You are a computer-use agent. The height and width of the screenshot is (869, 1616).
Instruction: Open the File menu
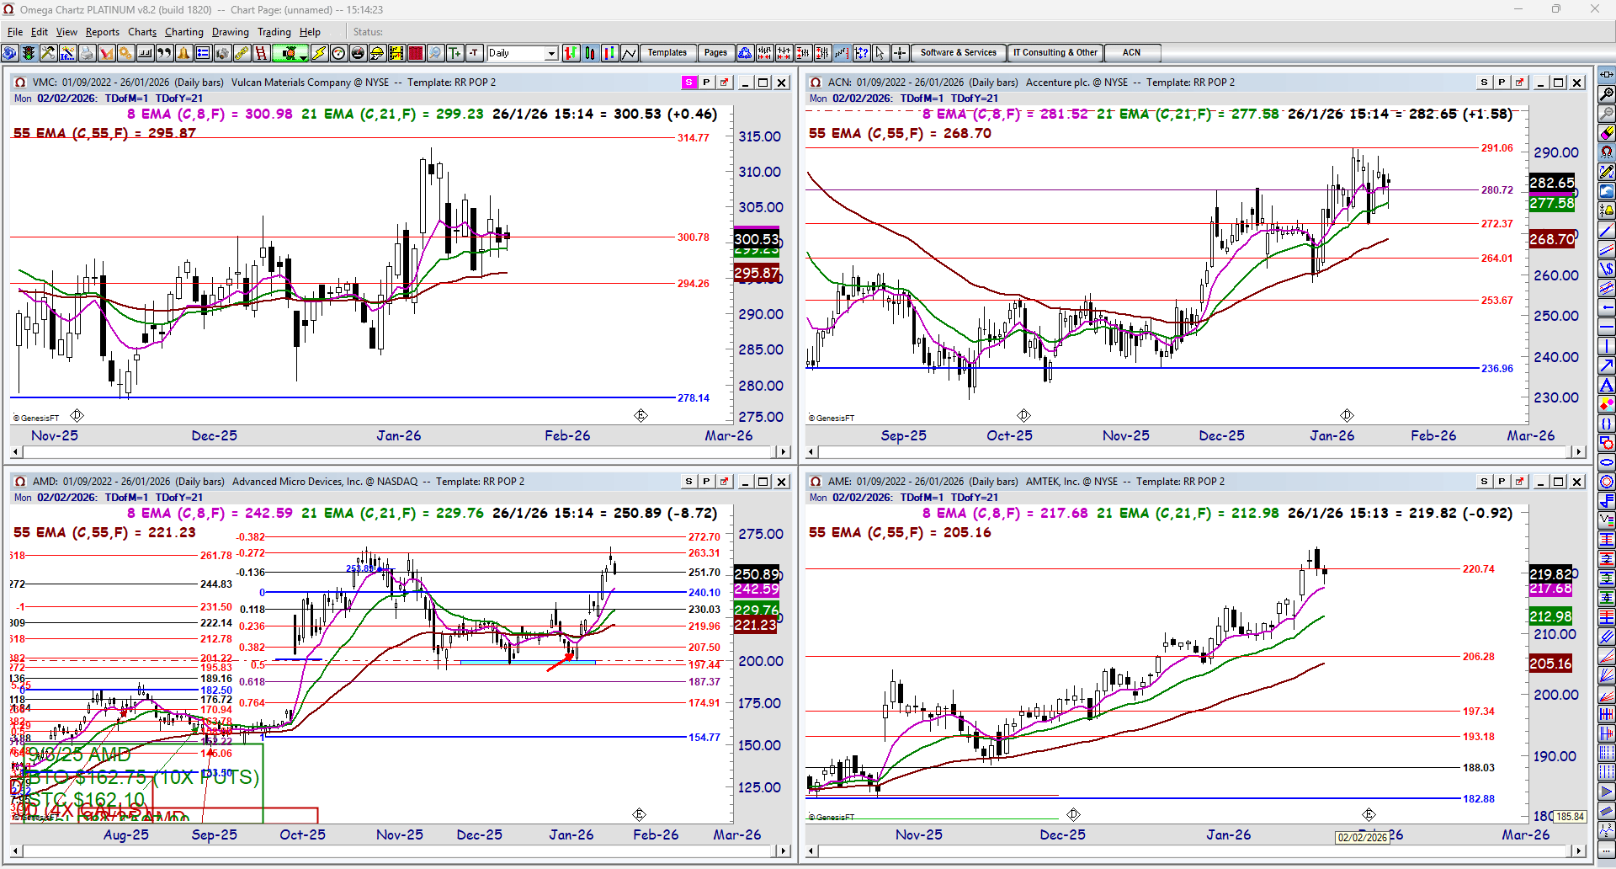(15, 32)
